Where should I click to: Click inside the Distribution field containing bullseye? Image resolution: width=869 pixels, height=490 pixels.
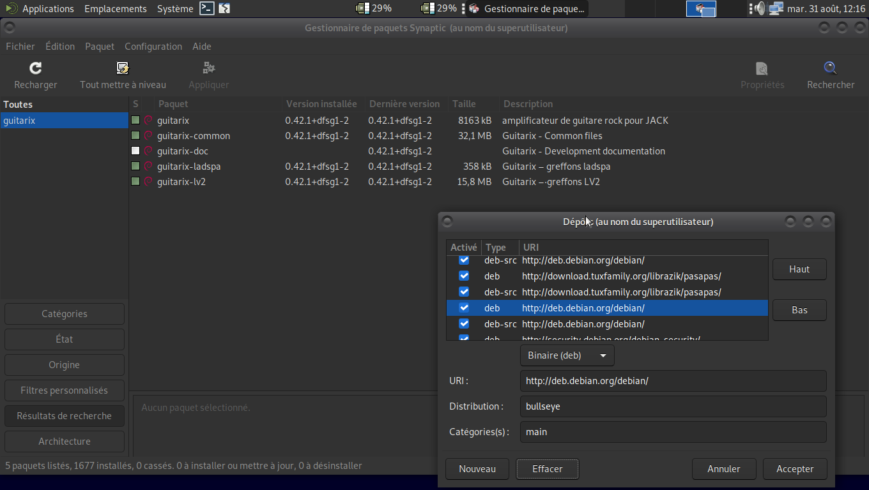click(673, 406)
